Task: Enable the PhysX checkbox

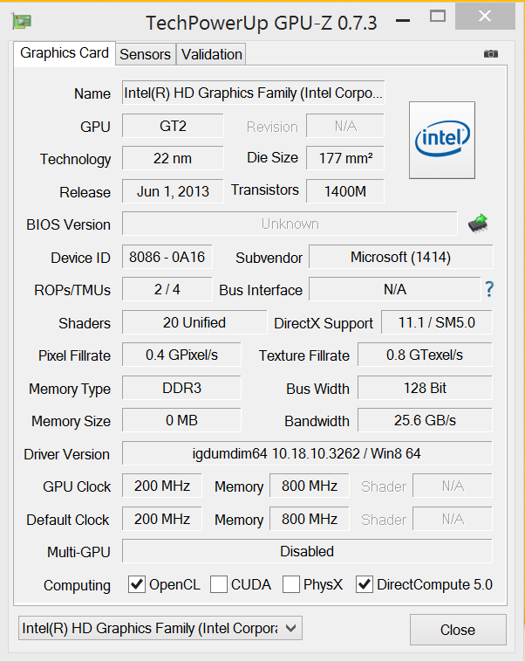Action: click(x=291, y=584)
